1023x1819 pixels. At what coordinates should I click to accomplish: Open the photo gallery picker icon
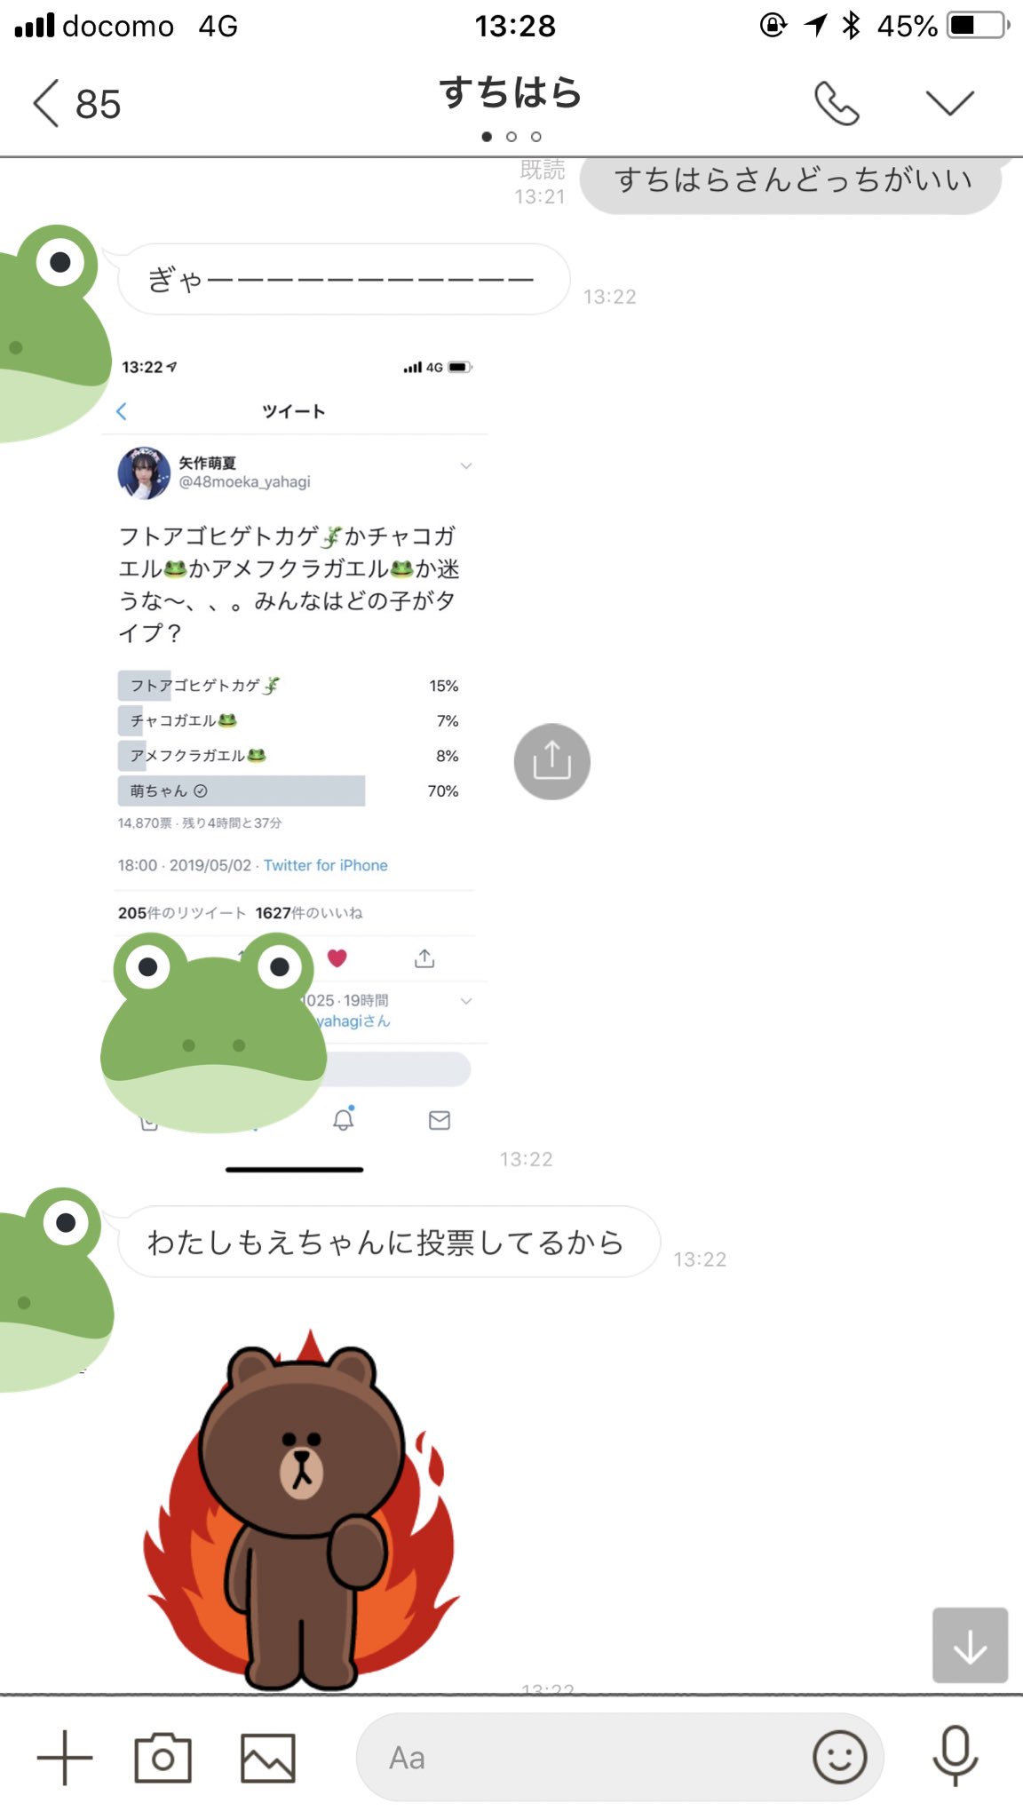(267, 1757)
